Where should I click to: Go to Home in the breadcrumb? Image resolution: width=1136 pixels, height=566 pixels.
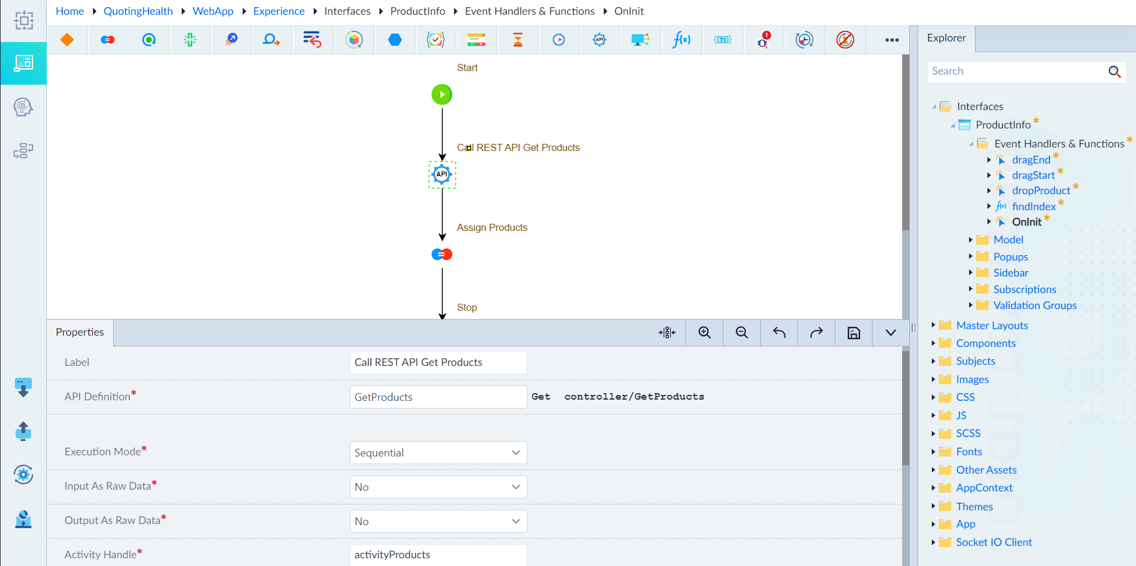pyautogui.click(x=70, y=11)
